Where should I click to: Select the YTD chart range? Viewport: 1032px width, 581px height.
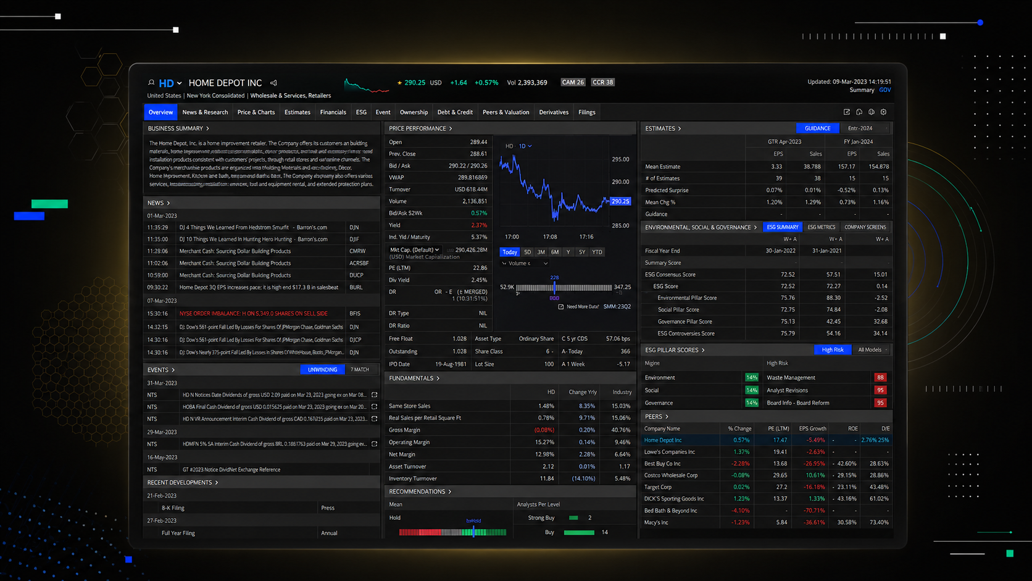click(597, 252)
